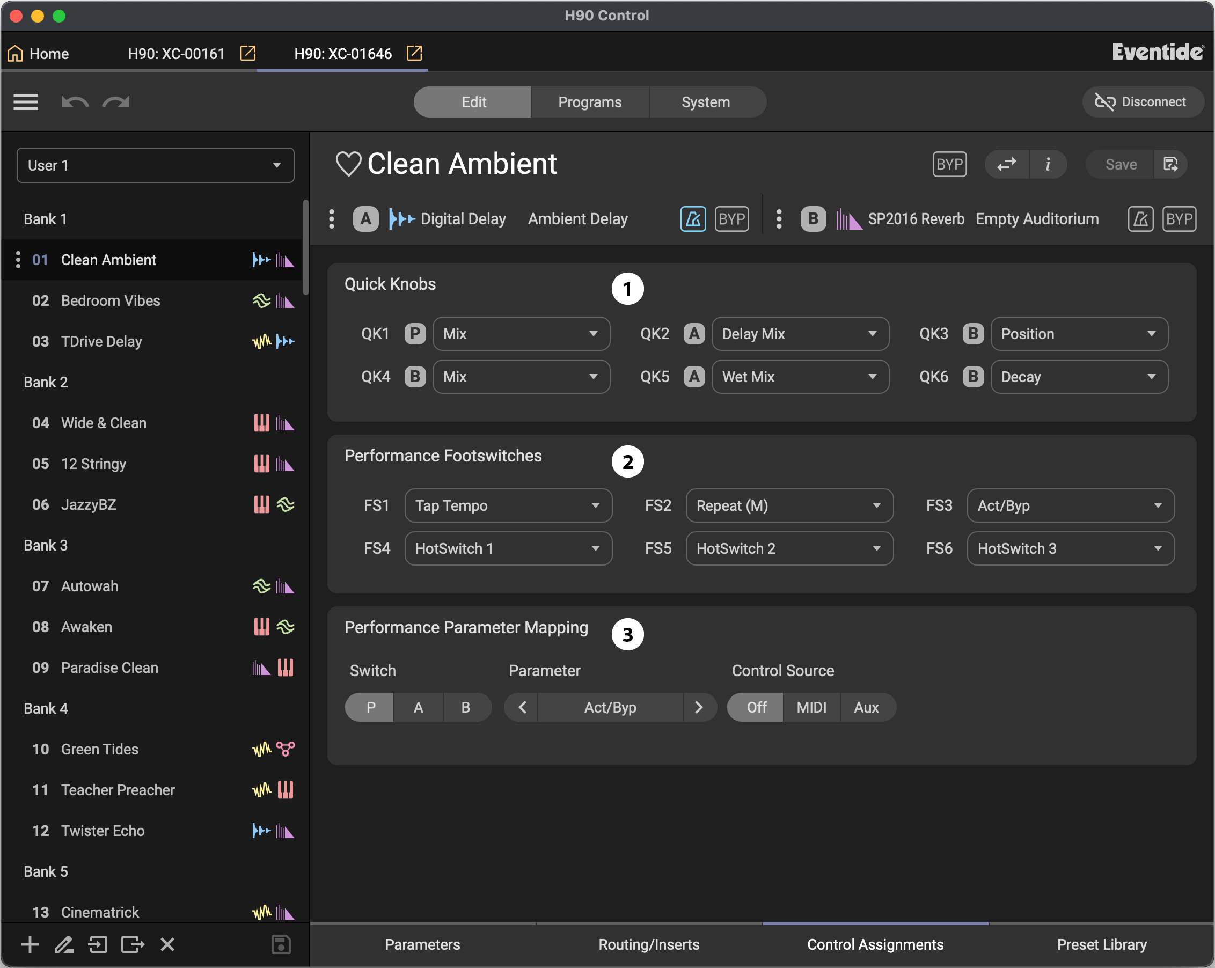The image size is (1215, 968).
Task: Open the Routing/Inserts tab
Action: pyautogui.click(x=649, y=944)
